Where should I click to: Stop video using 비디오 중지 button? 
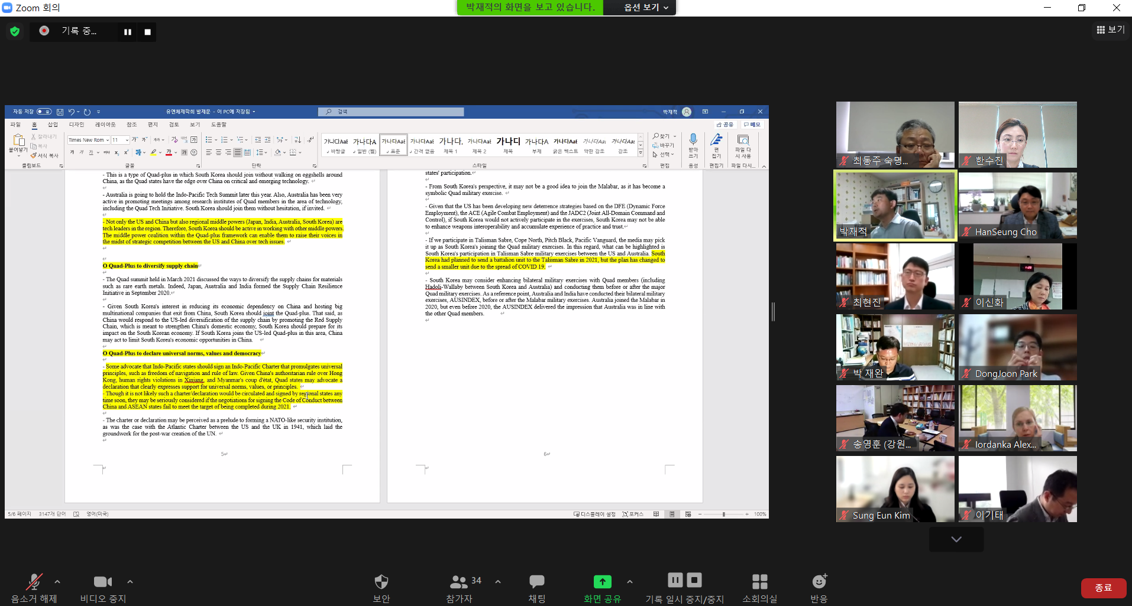[x=103, y=587]
